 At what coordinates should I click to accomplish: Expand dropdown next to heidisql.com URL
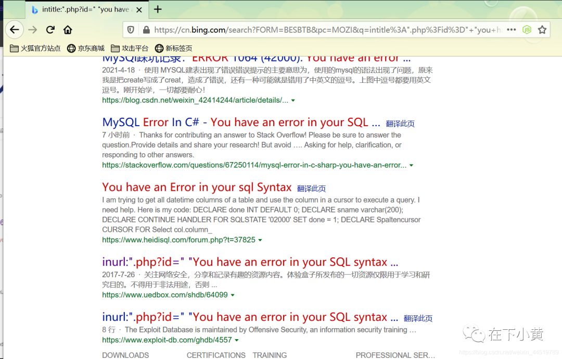[x=260, y=240]
